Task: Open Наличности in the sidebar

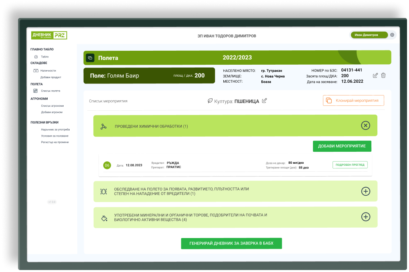Action: pos(48,71)
